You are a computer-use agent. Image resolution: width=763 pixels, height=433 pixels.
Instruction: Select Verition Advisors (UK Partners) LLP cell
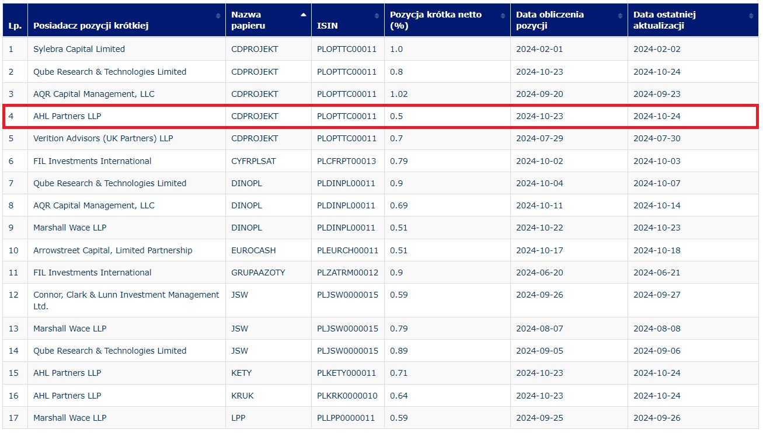pyautogui.click(x=103, y=138)
